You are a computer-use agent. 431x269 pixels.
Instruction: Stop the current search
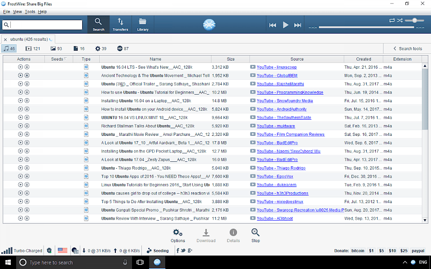[255, 236]
